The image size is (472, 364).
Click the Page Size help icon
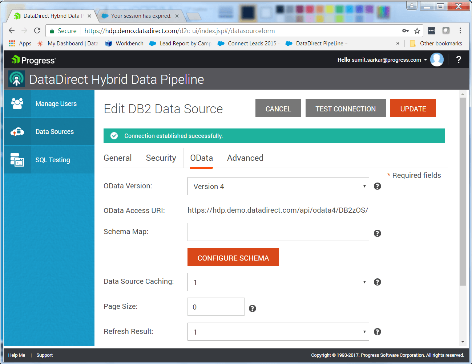point(253,308)
